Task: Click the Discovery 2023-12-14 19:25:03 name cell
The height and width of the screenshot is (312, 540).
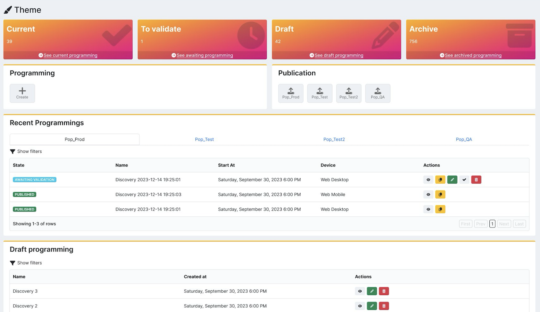Action: (148, 195)
